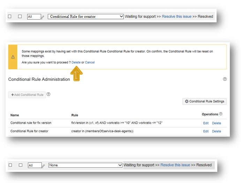
Task: Click the plus icon on Add Conditional Rule
Action: coord(13,95)
